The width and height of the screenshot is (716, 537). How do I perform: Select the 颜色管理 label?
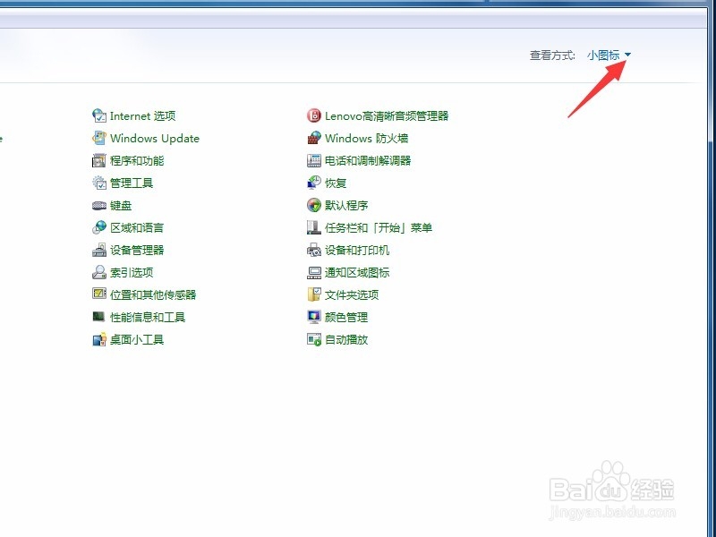pyautogui.click(x=346, y=318)
